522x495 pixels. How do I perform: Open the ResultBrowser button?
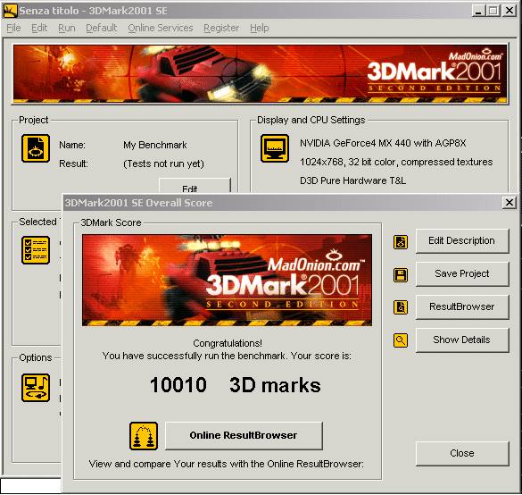click(x=462, y=306)
